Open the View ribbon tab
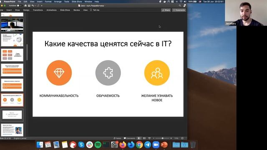Screen dimensions: 267x150 85,10
